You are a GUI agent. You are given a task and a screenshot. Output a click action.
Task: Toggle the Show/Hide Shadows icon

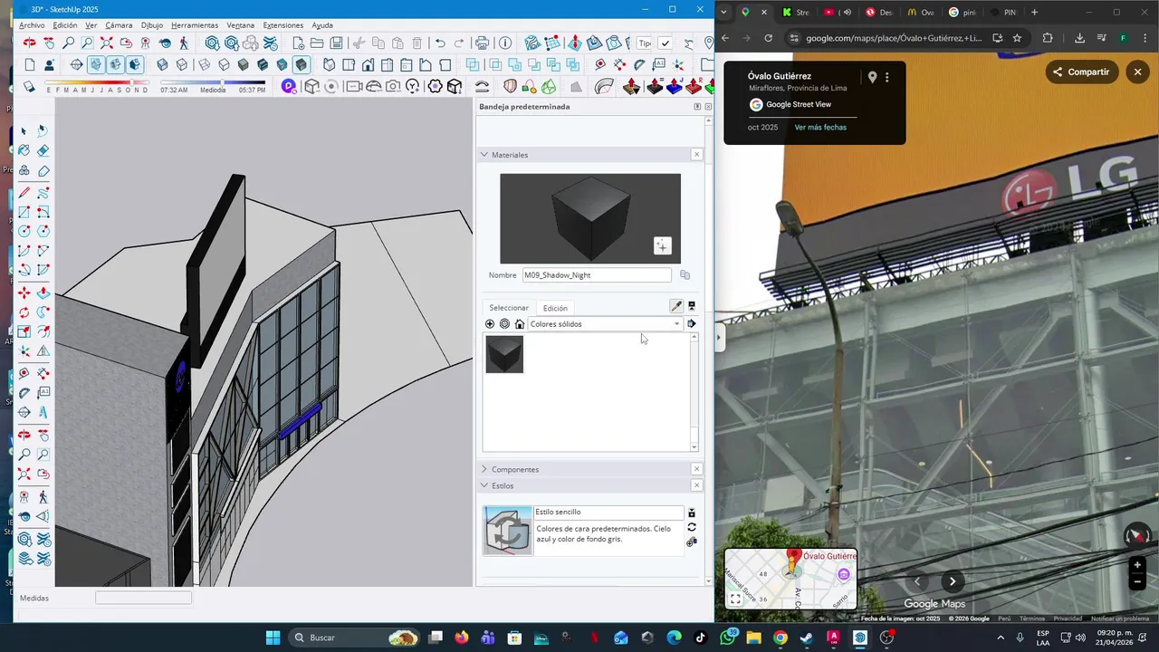point(29,87)
